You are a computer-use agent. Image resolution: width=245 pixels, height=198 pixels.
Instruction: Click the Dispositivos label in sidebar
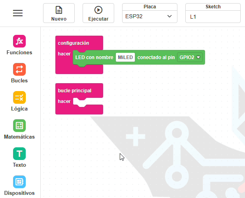click(19, 193)
